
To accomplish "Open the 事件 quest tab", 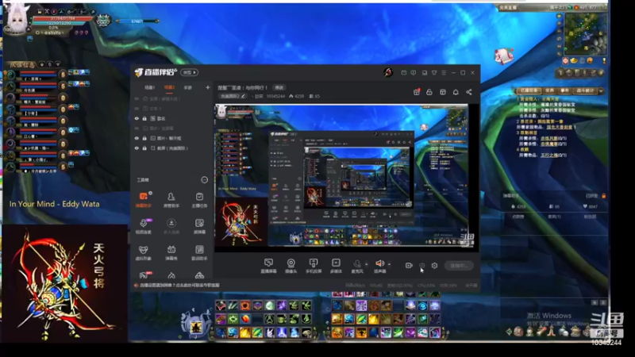I will (565, 90).
